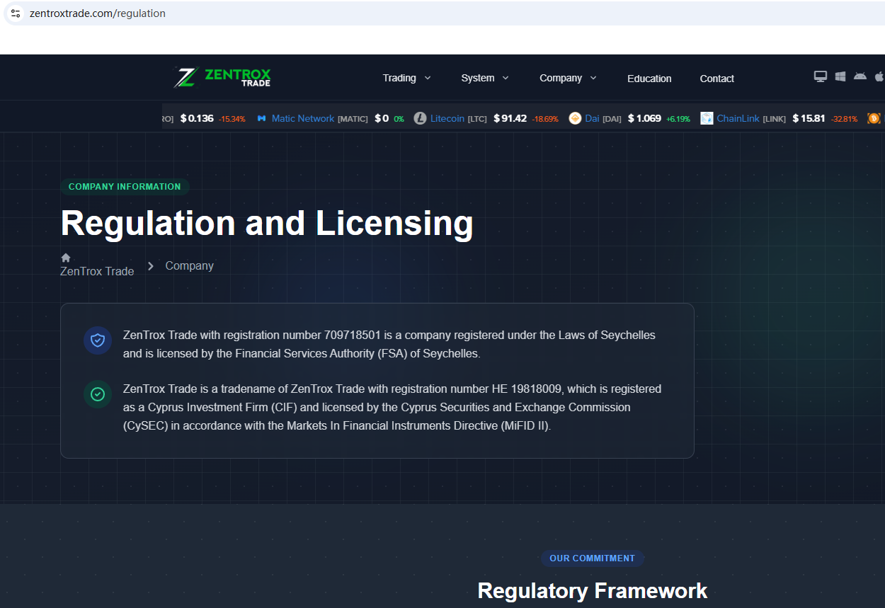Click the blue shield icon beside Seychelles text

(98, 340)
